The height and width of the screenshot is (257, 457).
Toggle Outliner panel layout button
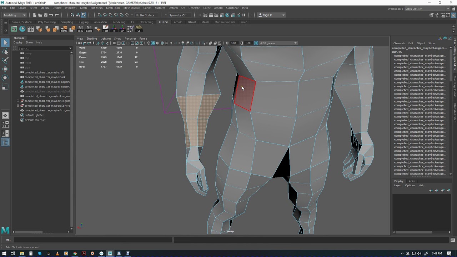pyautogui.click(x=5, y=142)
